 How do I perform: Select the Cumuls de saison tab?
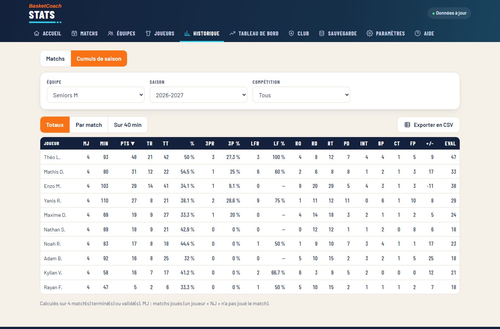[99, 58]
